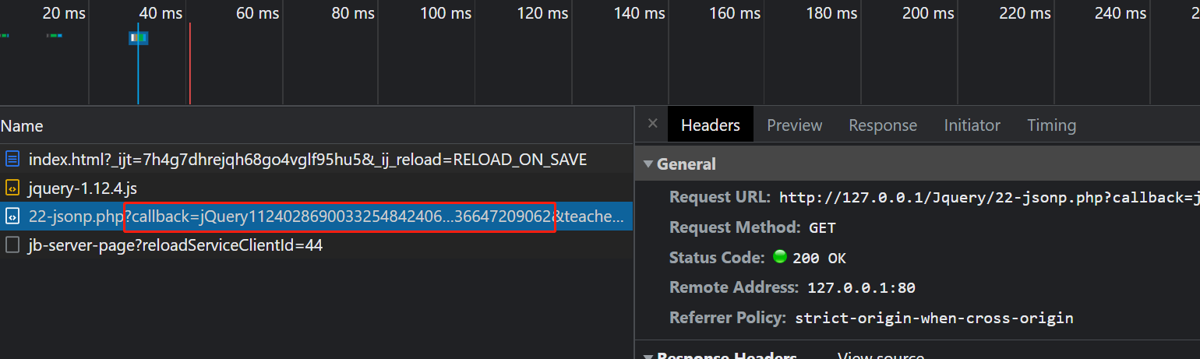Click the jb-server-page request file icon
This screenshot has height=359, width=1200.
(12, 245)
